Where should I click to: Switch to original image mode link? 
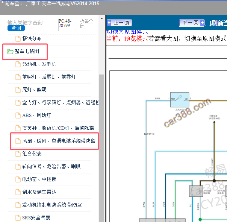point(127,32)
